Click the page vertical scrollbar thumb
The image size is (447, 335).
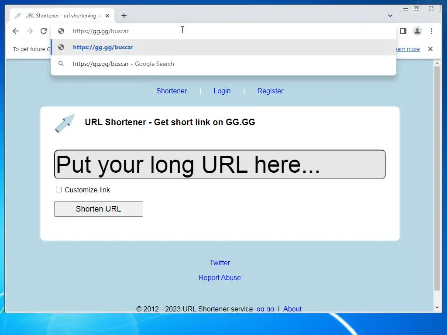(437, 178)
